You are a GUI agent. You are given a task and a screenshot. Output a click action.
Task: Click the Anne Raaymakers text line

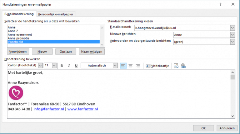pos(23,82)
